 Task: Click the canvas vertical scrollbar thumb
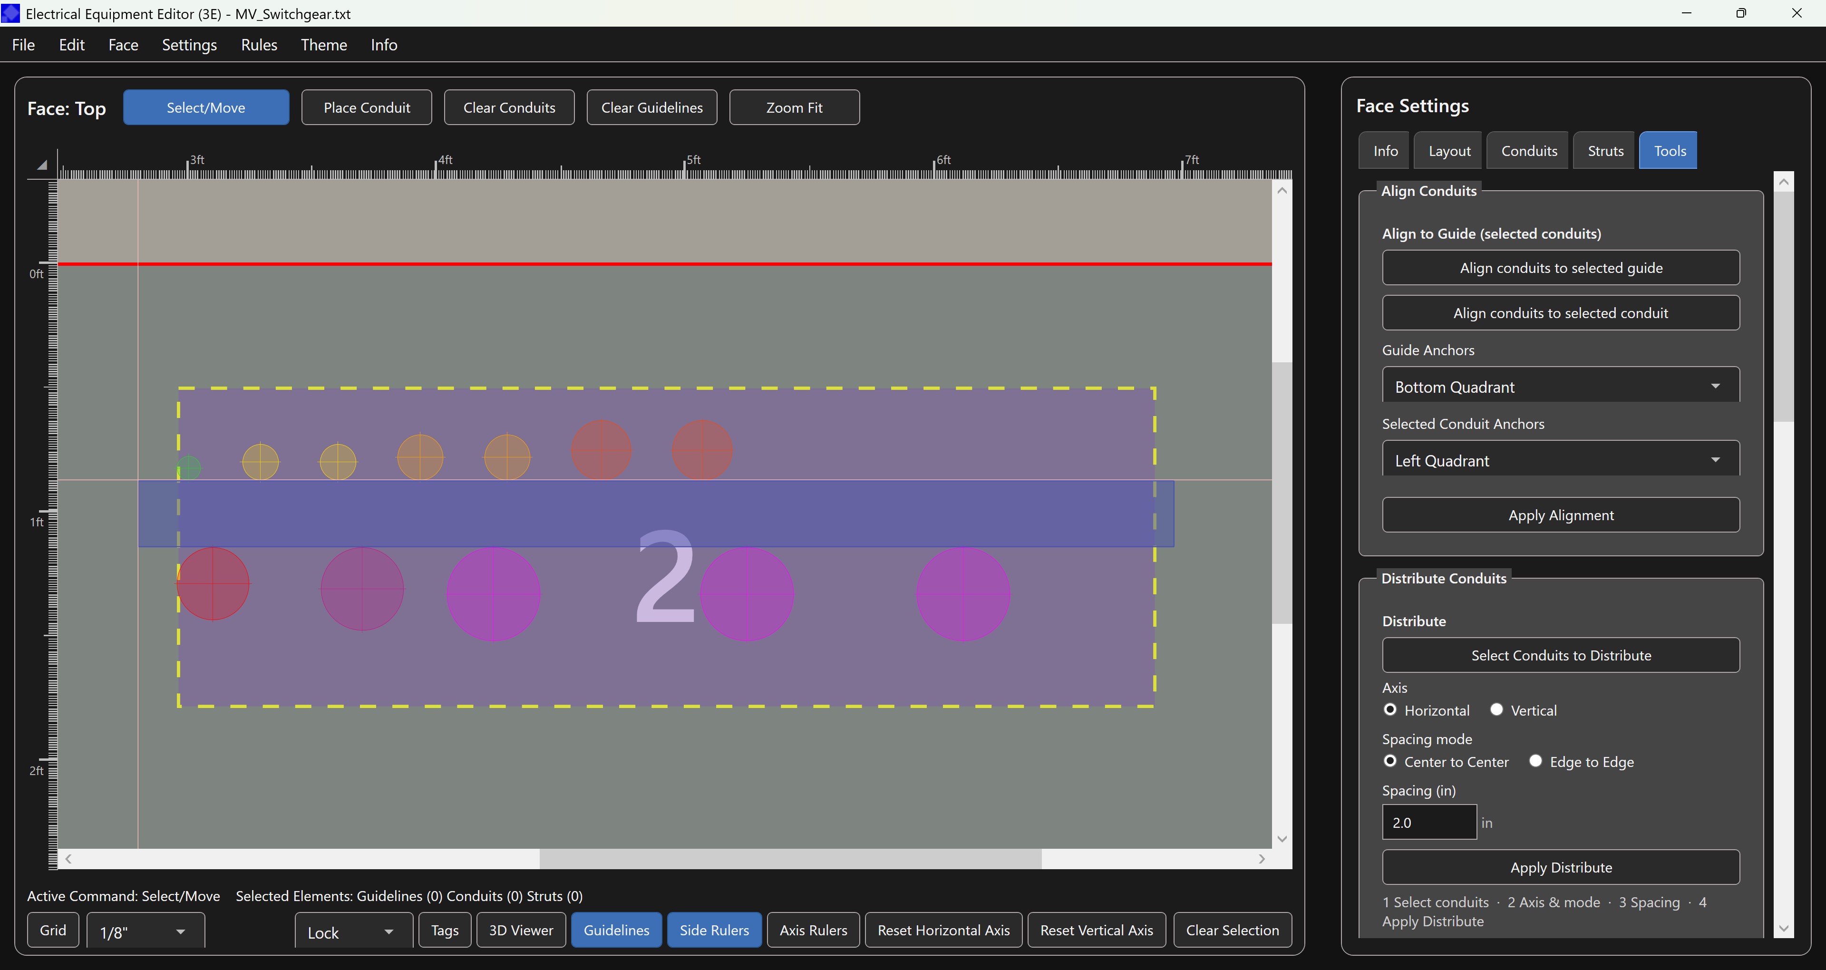(x=1282, y=493)
